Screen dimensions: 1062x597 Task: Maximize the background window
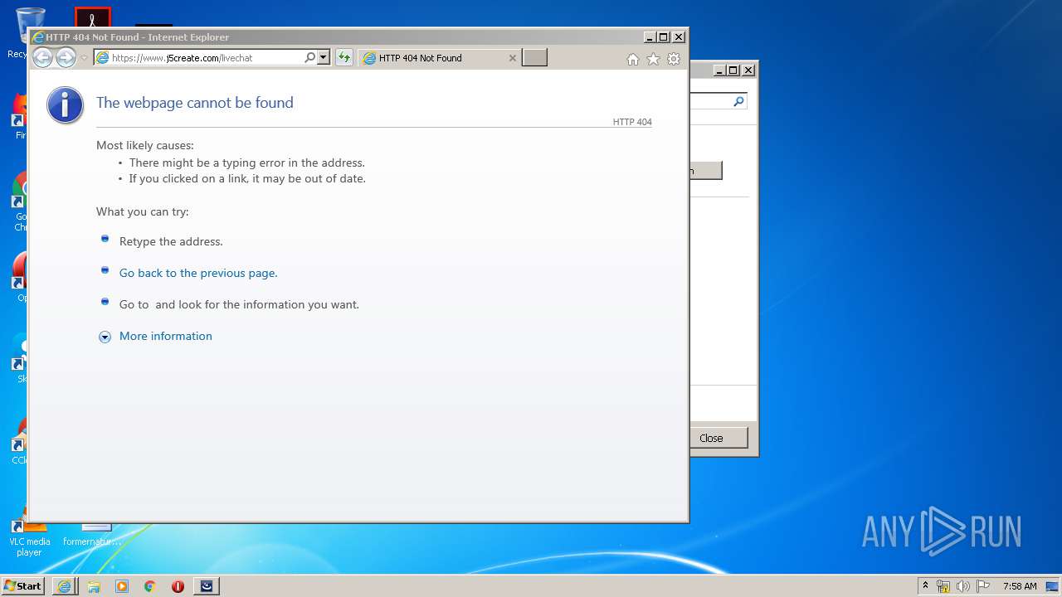point(733,70)
